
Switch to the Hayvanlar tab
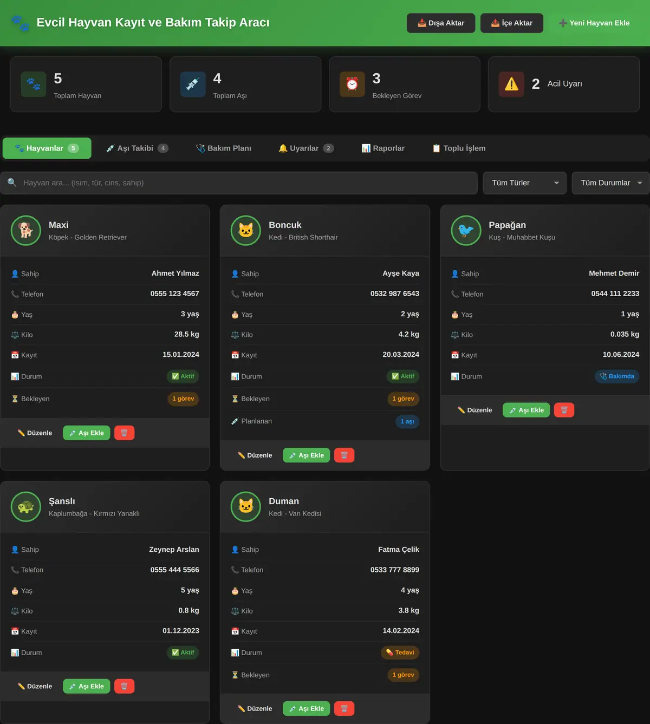pos(47,148)
